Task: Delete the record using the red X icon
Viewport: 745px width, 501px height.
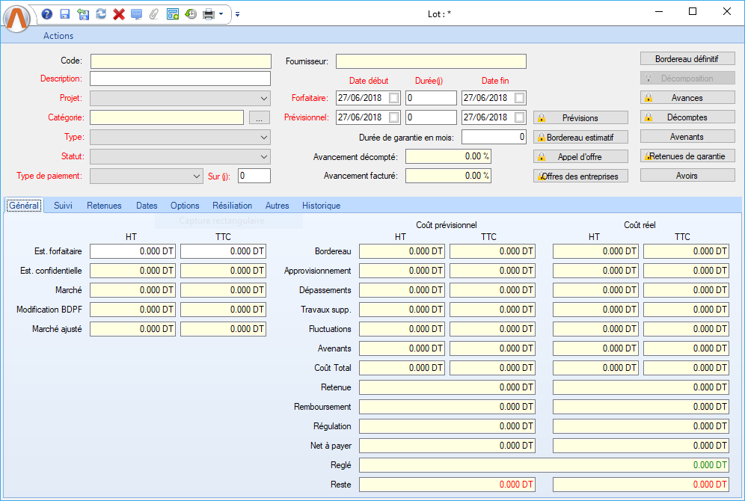Action: click(x=118, y=14)
